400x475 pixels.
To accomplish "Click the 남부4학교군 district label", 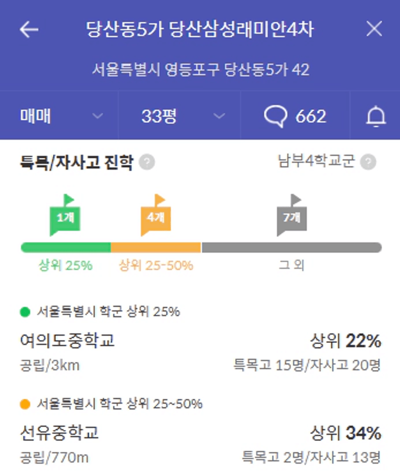I will coord(316,161).
